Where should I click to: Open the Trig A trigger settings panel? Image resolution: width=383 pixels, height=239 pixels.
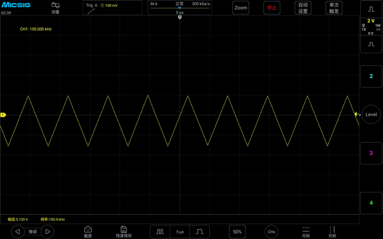point(113,8)
